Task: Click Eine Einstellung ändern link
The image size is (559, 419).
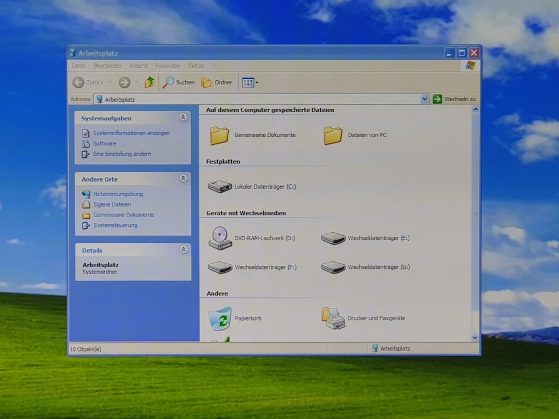Action: tap(122, 154)
